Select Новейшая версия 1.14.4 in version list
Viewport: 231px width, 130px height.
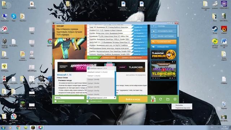coord(101,68)
